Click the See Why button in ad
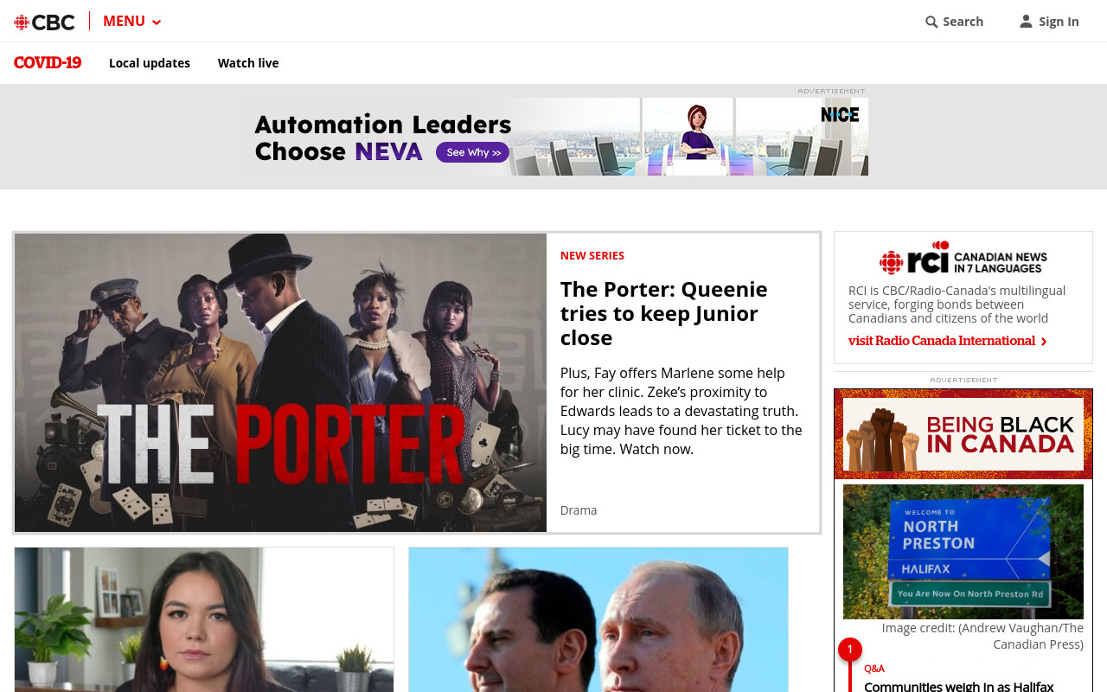Image resolution: width=1107 pixels, height=692 pixels. (473, 152)
